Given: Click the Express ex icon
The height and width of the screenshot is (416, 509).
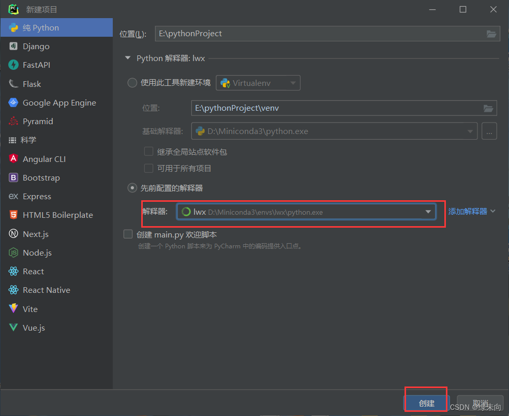Looking at the screenshot, I should [13, 196].
